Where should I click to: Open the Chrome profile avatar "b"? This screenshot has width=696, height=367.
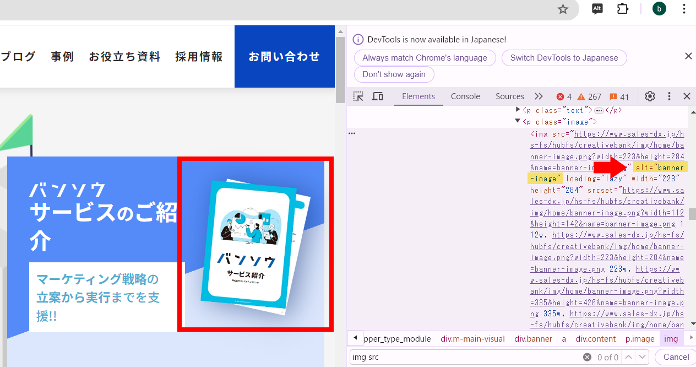[659, 9]
